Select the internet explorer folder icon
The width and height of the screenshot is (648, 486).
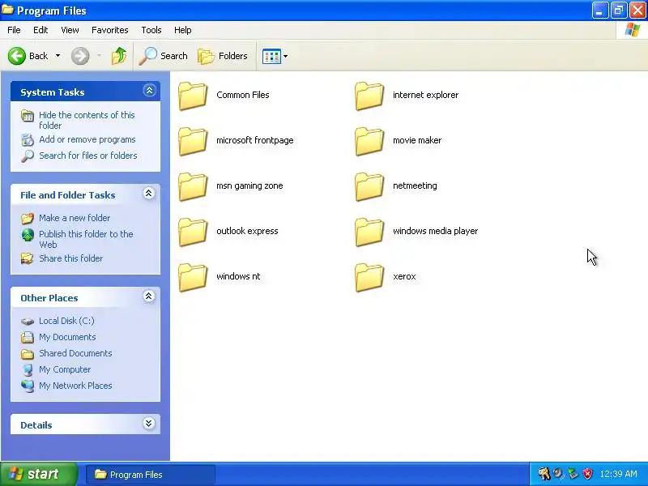[x=369, y=96]
